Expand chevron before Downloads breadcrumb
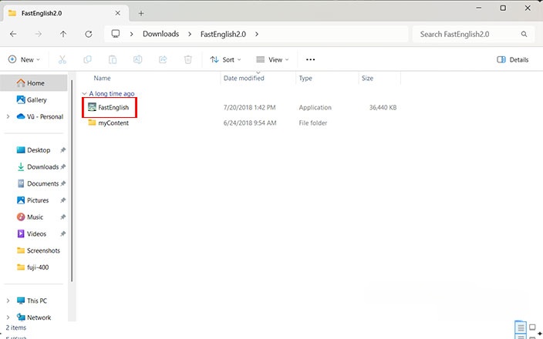The width and height of the screenshot is (543, 339). (x=132, y=34)
